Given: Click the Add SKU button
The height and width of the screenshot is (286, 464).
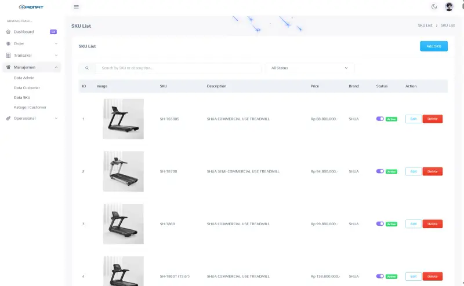Looking at the screenshot, I should 433,46.
